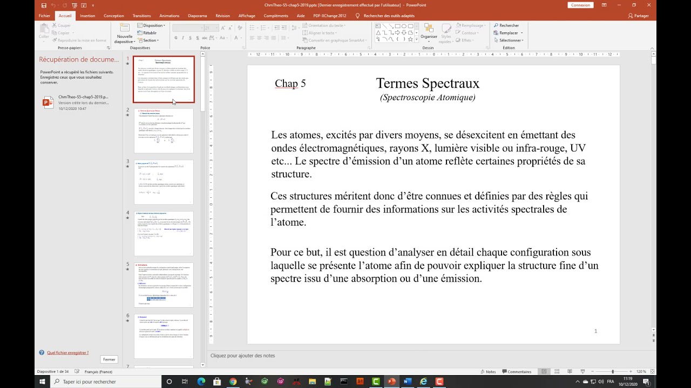Image resolution: width=691 pixels, height=388 pixels.
Task: Open the Remplacer dropdown arrow
Action: 521,33
